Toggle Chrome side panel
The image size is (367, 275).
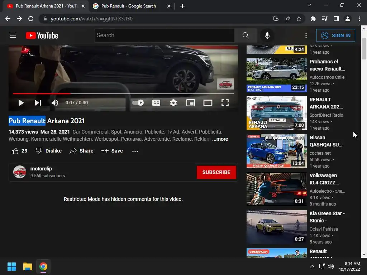(336, 19)
